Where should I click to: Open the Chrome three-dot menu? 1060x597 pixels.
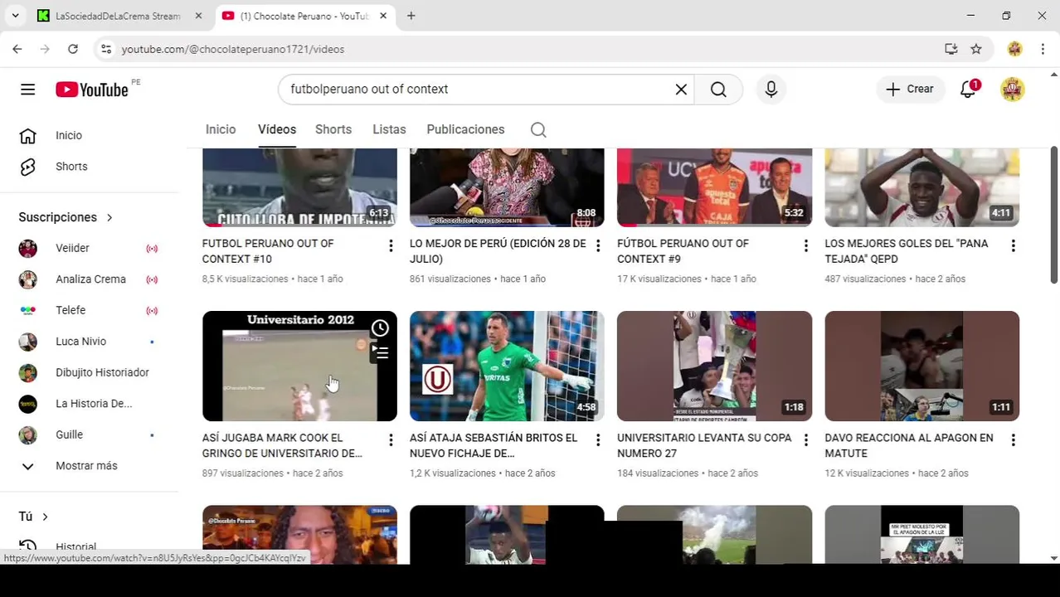click(x=1043, y=49)
